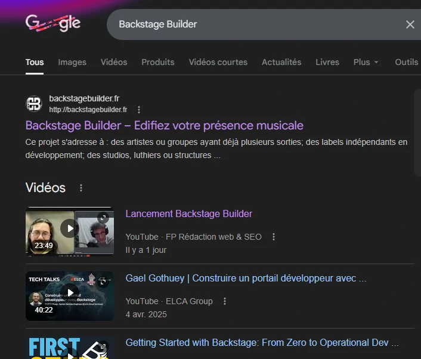This screenshot has width=421, height=359.
Task: Open Gael Gothuey video title link
Action: coord(246,278)
